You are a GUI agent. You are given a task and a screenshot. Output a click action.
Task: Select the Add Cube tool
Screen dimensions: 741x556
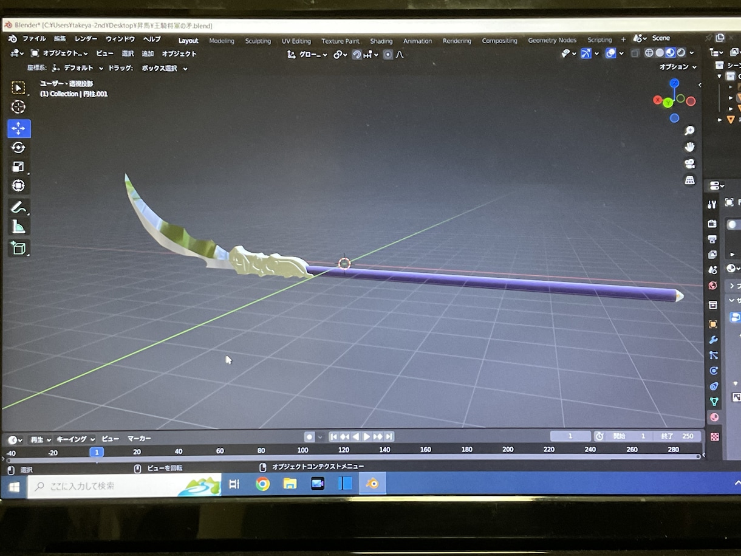tap(19, 247)
